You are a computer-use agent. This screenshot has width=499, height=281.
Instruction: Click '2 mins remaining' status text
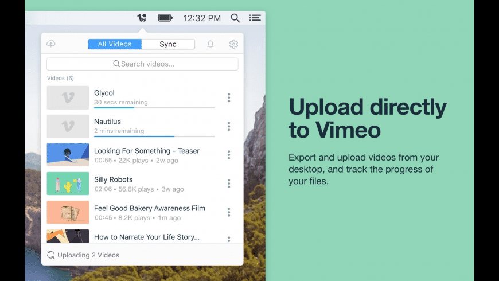(x=119, y=131)
